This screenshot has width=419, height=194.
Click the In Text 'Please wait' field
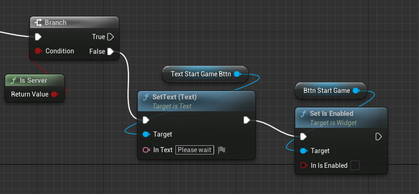[195, 150]
